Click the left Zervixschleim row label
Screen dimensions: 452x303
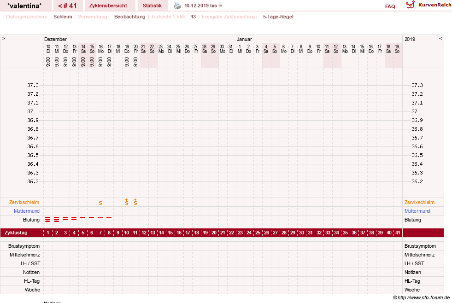(x=24, y=202)
